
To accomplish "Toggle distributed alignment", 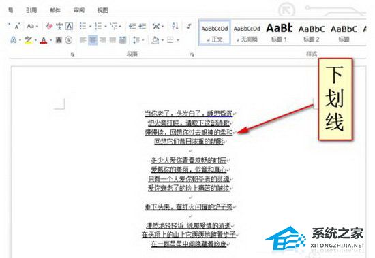I will point(123,40).
